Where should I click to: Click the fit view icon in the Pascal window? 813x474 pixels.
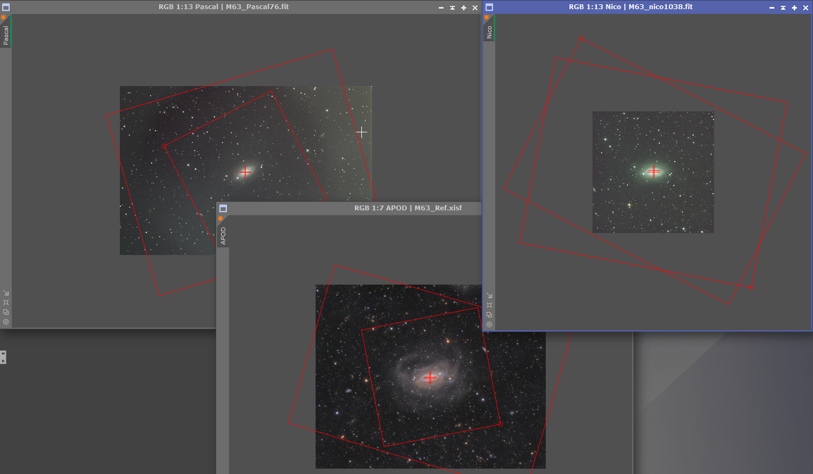pos(6,303)
